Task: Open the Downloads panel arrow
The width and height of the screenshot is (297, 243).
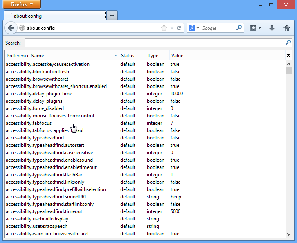Action: 272,28
